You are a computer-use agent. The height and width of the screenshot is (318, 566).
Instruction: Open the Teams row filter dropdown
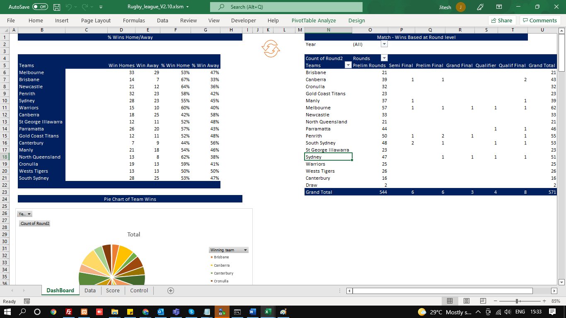(348, 65)
